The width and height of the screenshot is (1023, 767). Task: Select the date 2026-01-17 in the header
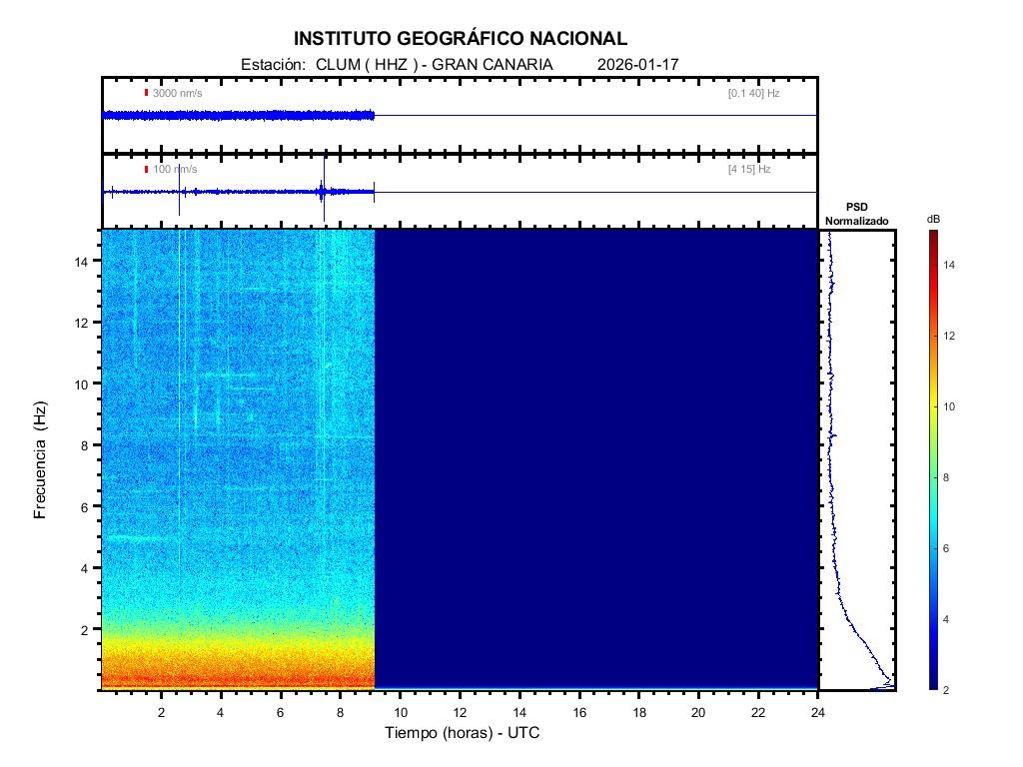point(637,65)
